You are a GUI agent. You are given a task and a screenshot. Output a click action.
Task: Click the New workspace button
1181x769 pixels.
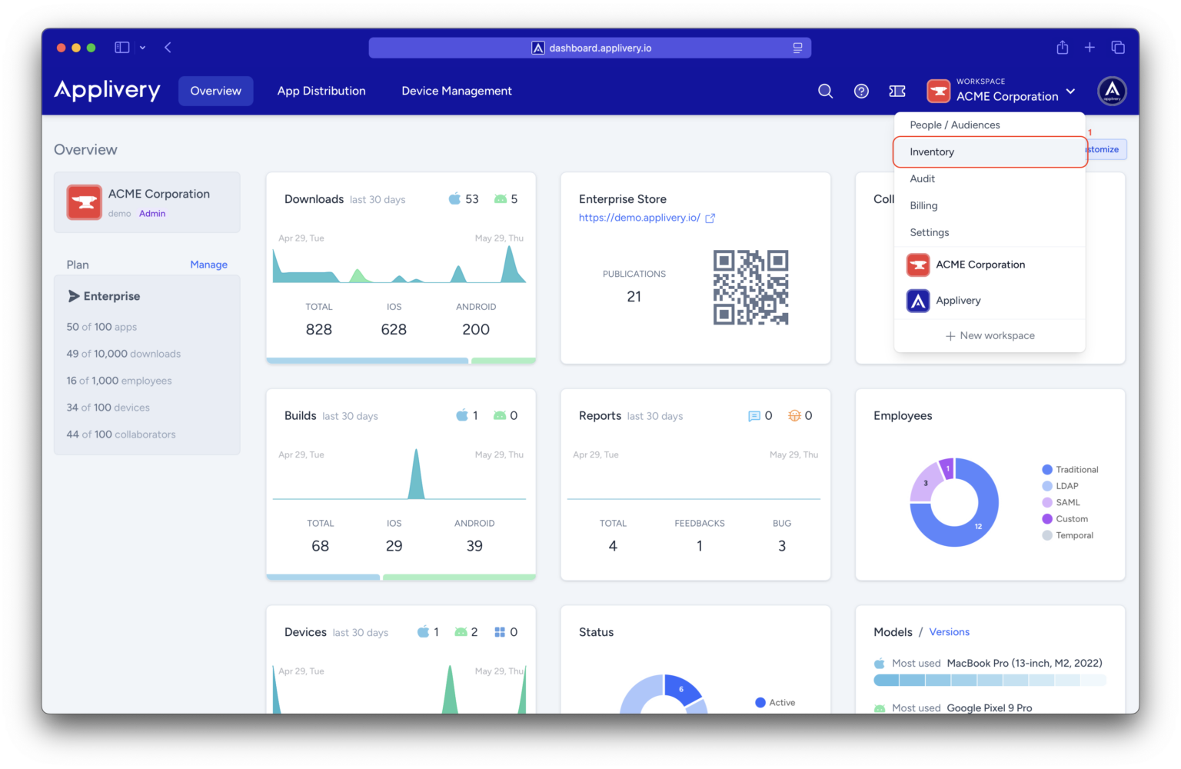point(990,335)
